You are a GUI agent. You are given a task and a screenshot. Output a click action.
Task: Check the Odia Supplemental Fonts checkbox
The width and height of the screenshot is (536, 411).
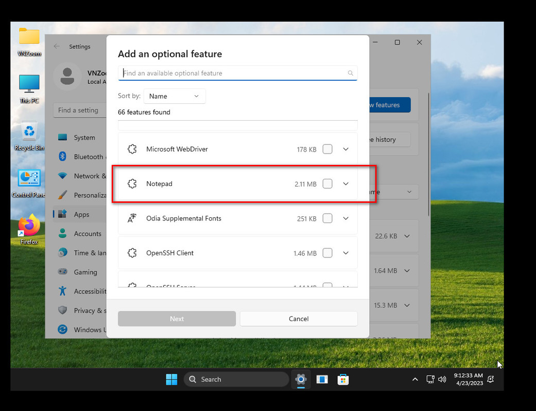coord(327,218)
